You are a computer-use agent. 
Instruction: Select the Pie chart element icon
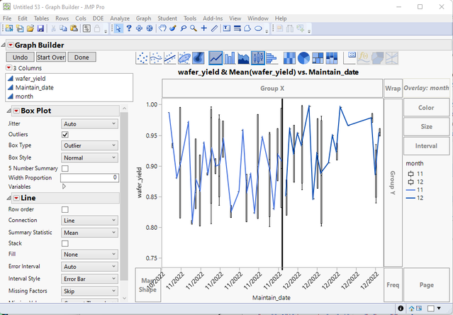pyautogui.click(x=304, y=57)
